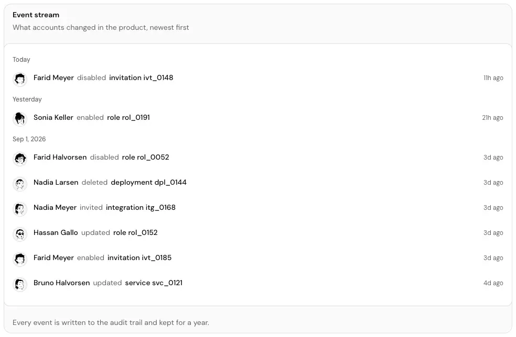Viewport: 516px width, 337px height.
Task: Open role rol_0191 entry
Action: click(128, 118)
